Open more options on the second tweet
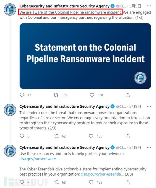 coord(149,106)
